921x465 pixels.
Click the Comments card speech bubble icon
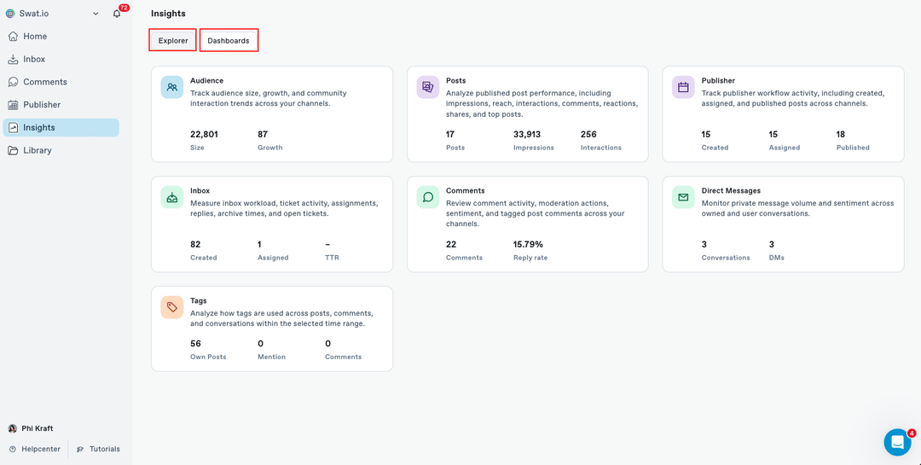click(427, 197)
